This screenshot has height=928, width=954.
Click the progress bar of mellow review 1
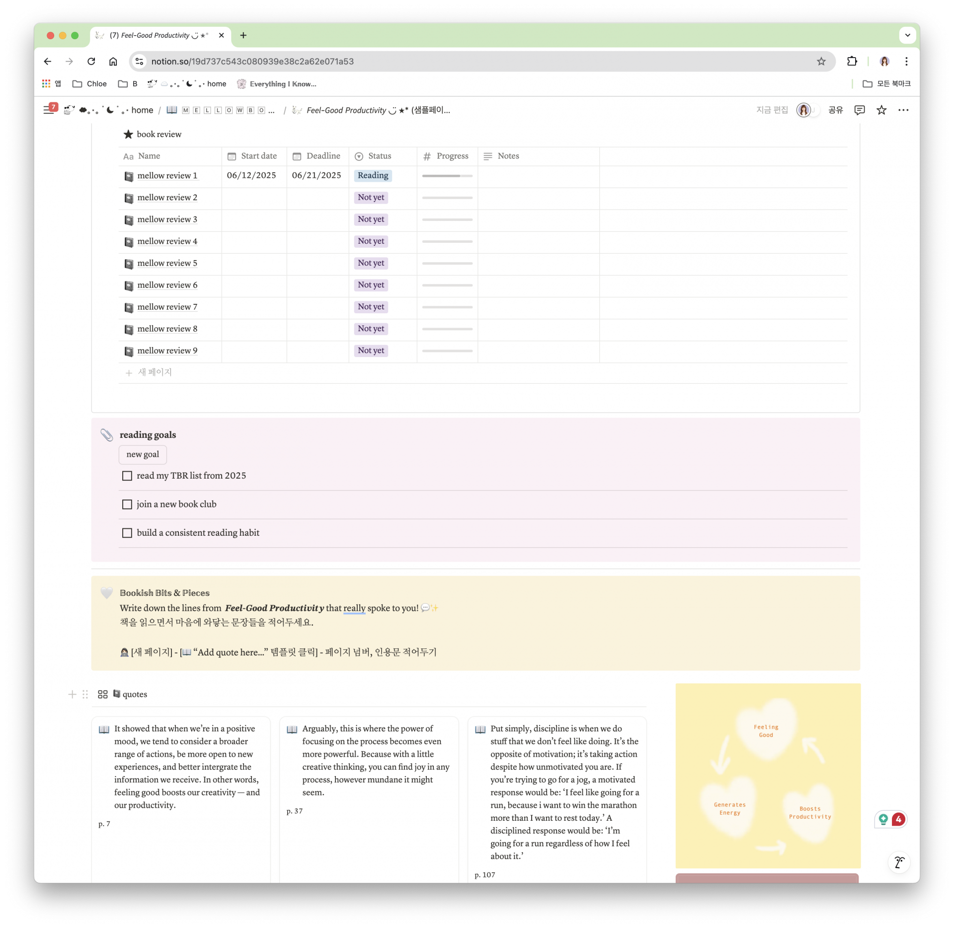pyautogui.click(x=447, y=176)
